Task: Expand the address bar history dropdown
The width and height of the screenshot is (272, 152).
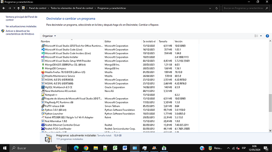Action: [x=210, y=8]
